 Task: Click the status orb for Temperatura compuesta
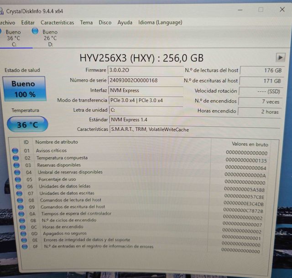(x=16, y=158)
